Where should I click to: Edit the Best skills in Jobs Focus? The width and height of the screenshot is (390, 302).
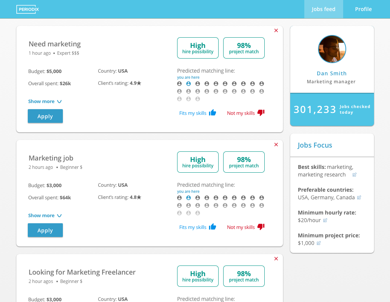pyautogui.click(x=355, y=175)
